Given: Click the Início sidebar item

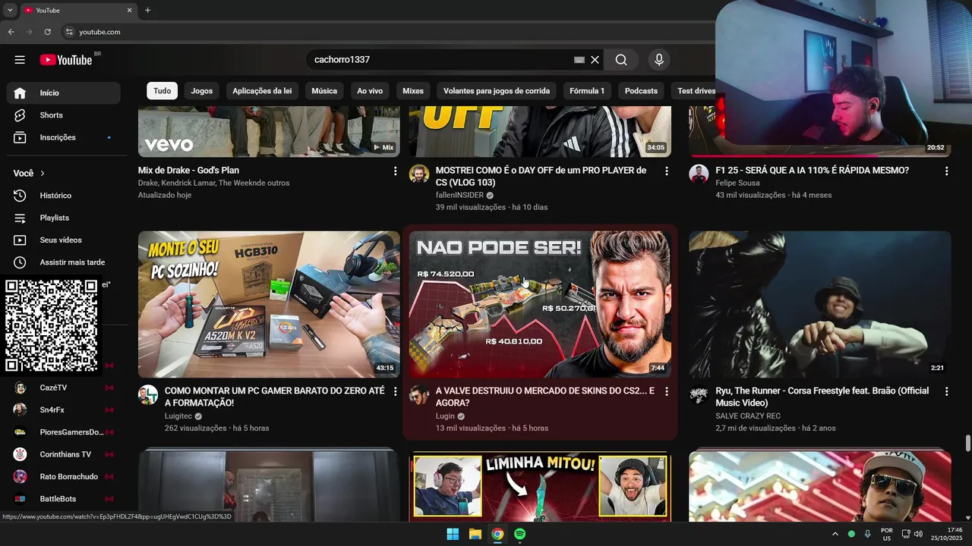Looking at the screenshot, I should [64, 93].
